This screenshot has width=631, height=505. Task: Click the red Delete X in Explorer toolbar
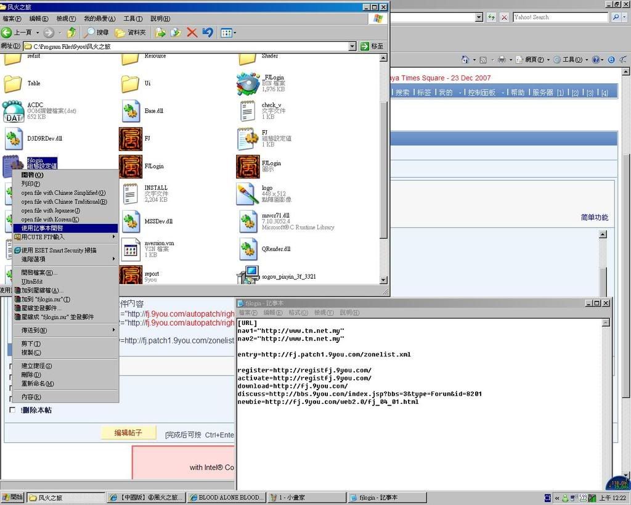[x=192, y=33]
